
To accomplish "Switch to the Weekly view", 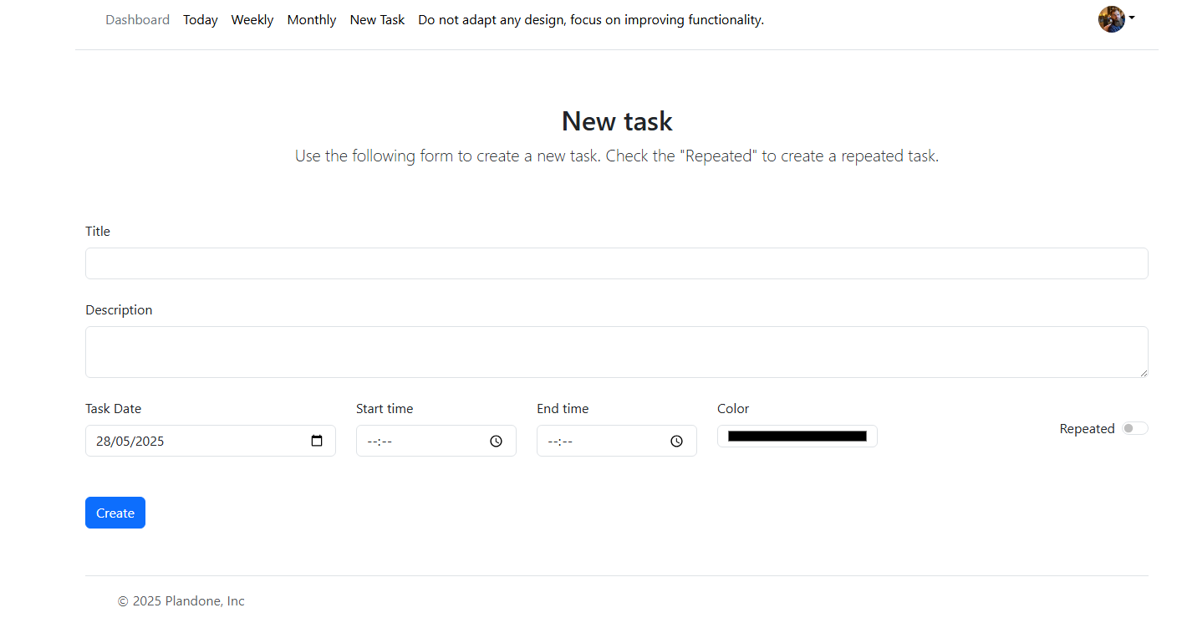I will click(x=252, y=20).
